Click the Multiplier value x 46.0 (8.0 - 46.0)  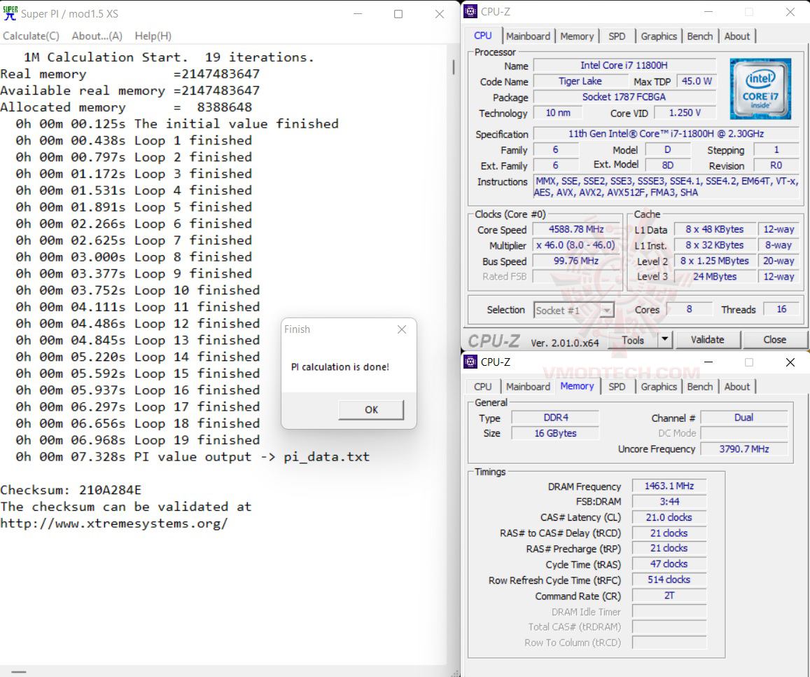pyautogui.click(x=576, y=245)
